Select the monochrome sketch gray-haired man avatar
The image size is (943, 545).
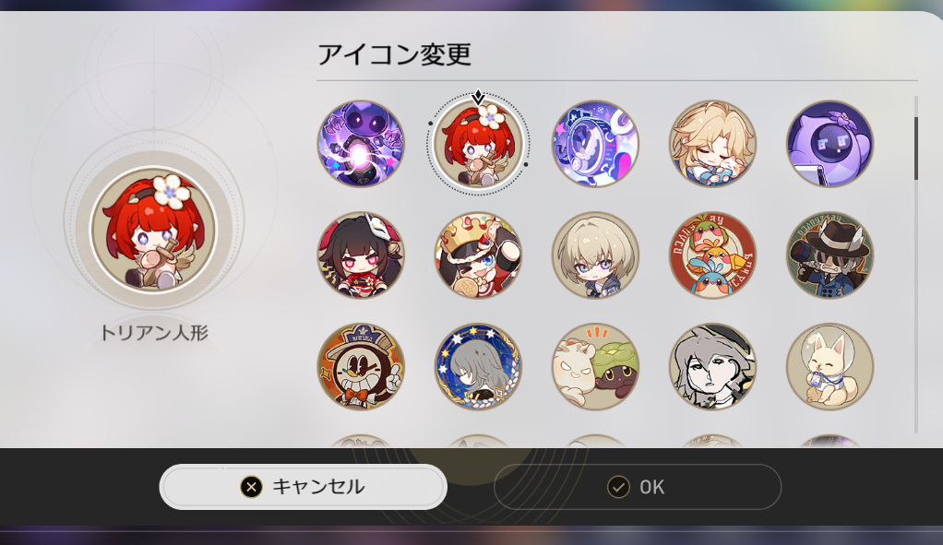712,366
